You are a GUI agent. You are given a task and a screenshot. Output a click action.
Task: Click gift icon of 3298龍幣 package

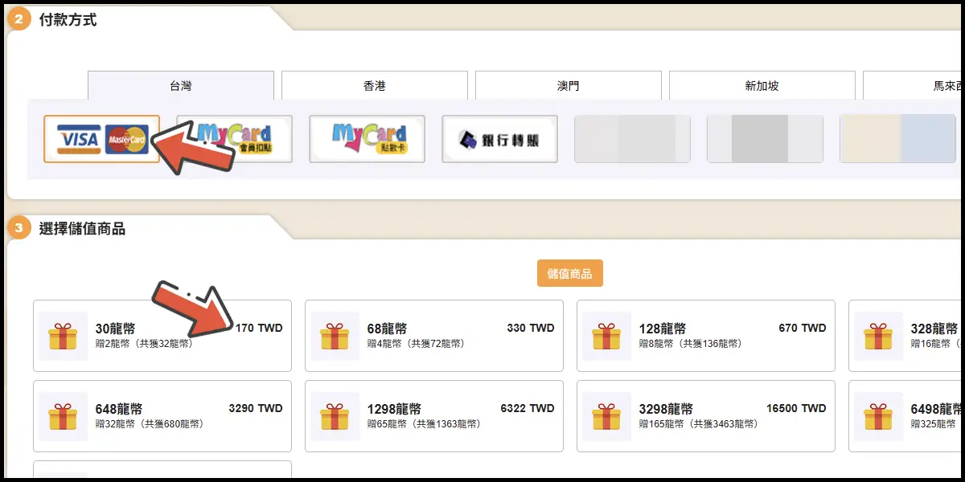(x=606, y=416)
